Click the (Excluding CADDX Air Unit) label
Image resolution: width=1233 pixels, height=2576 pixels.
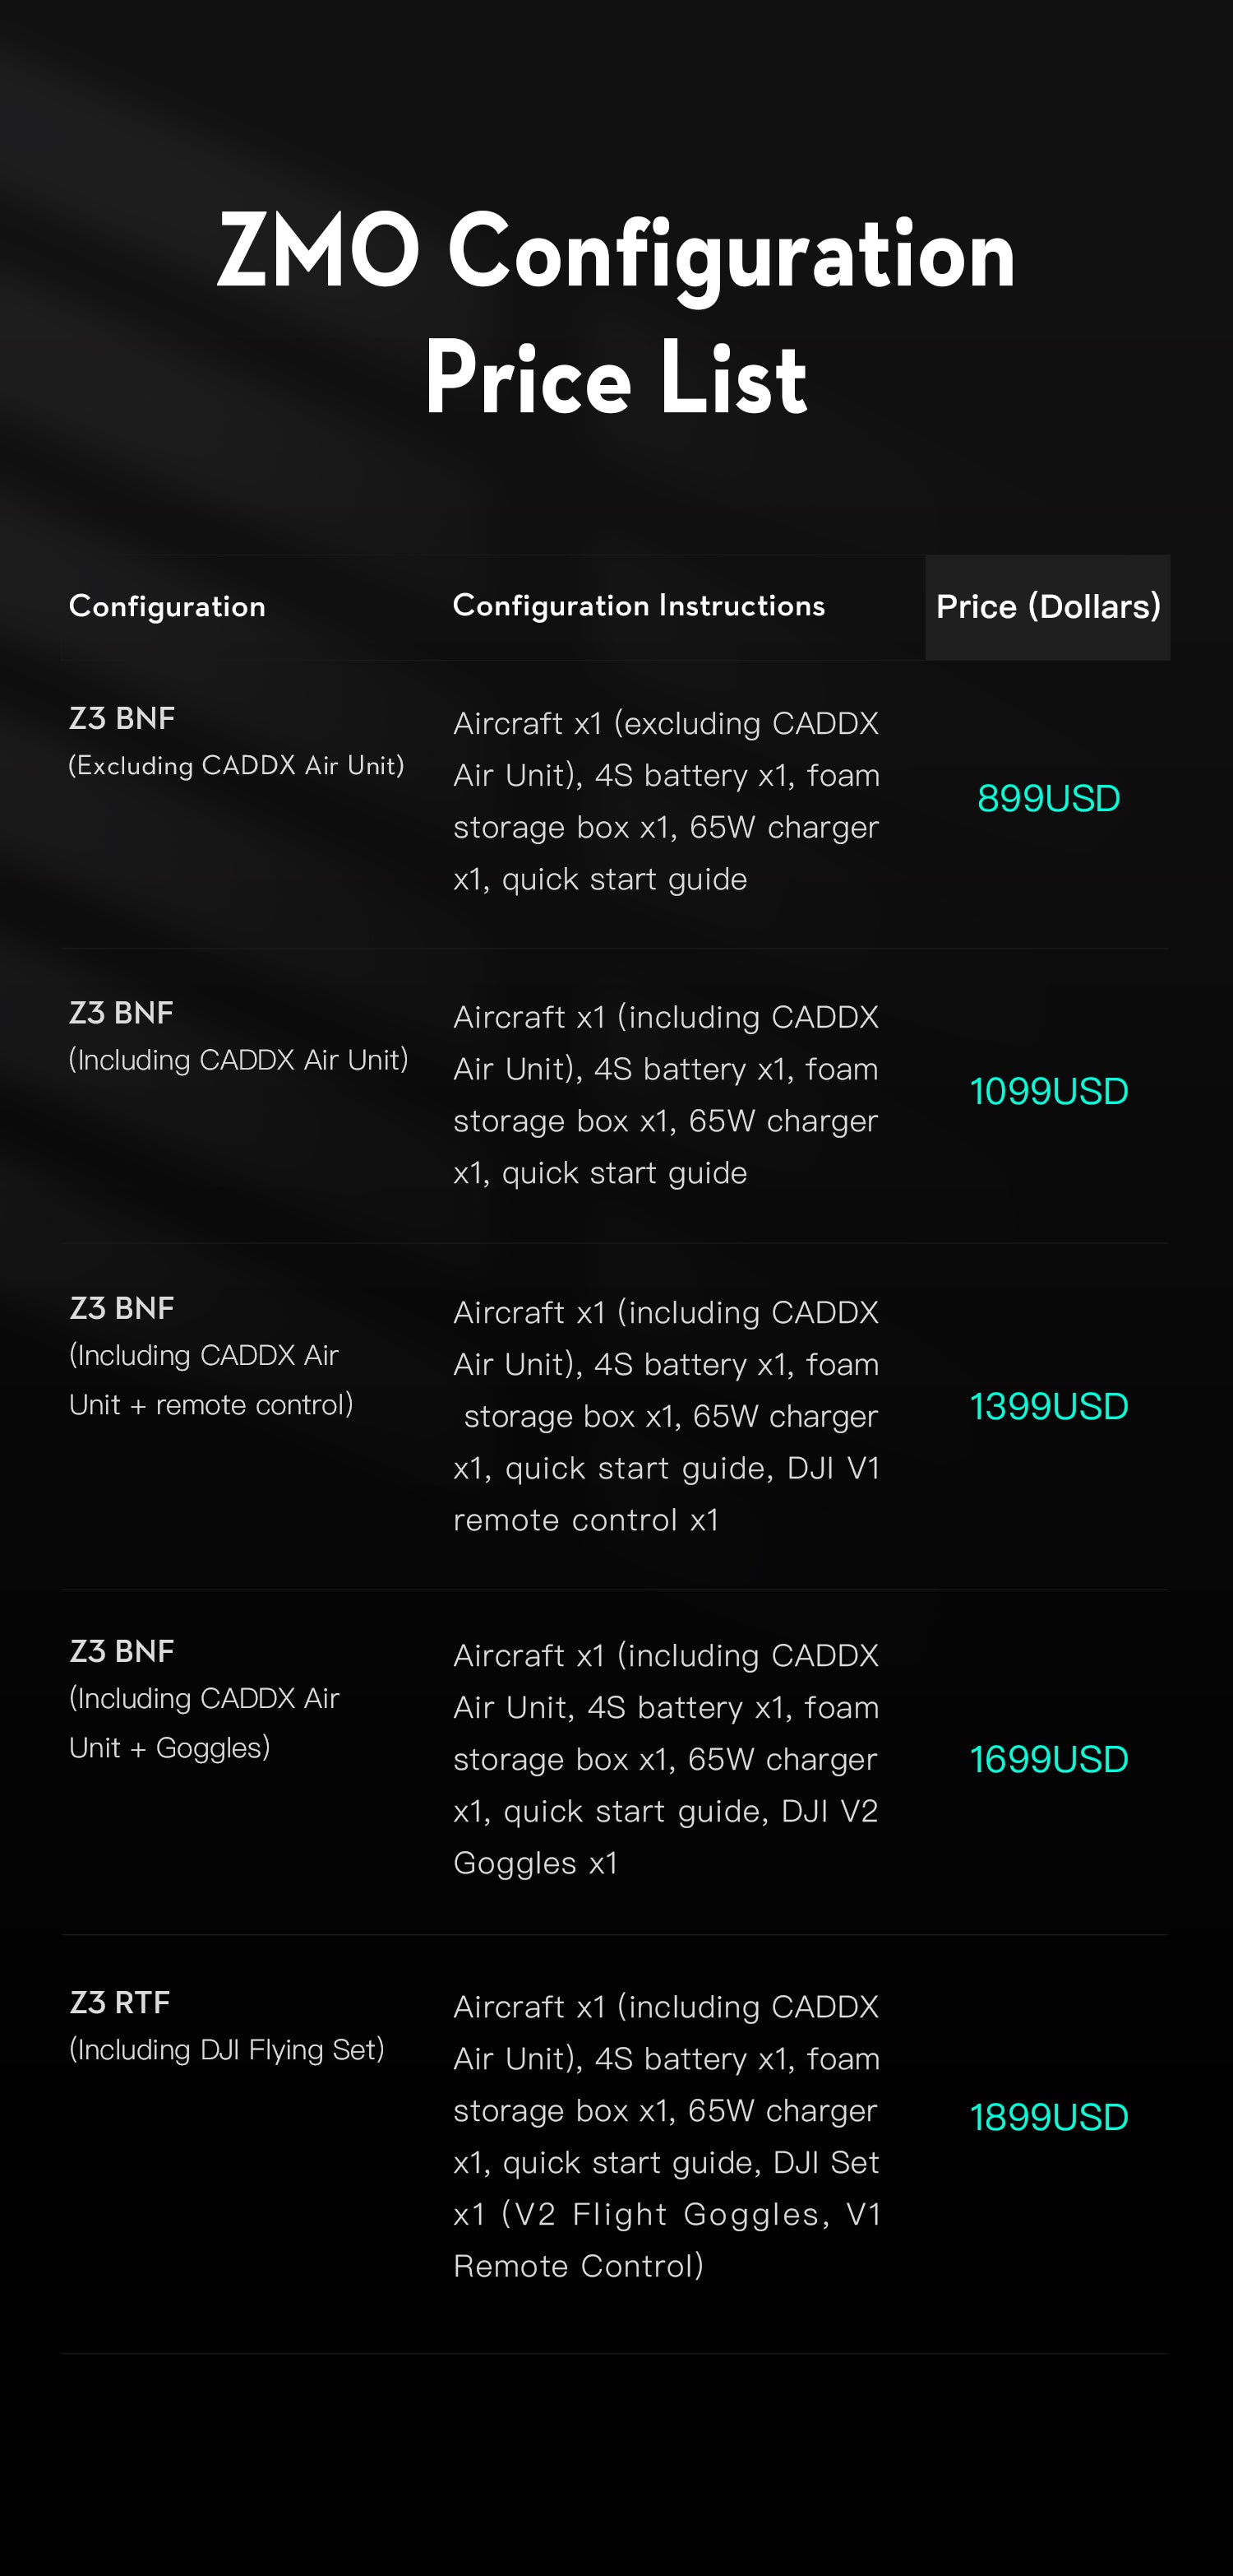coord(236,766)
